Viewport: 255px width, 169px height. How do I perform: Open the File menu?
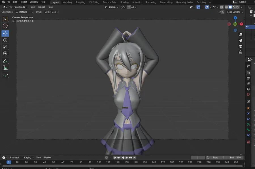tap(8, 2)
